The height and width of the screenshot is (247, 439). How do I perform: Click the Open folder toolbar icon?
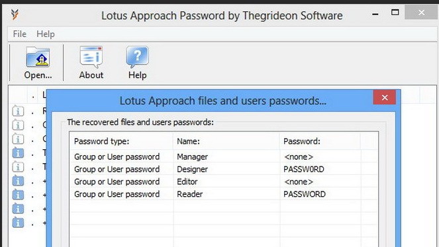tap(38, 57)
